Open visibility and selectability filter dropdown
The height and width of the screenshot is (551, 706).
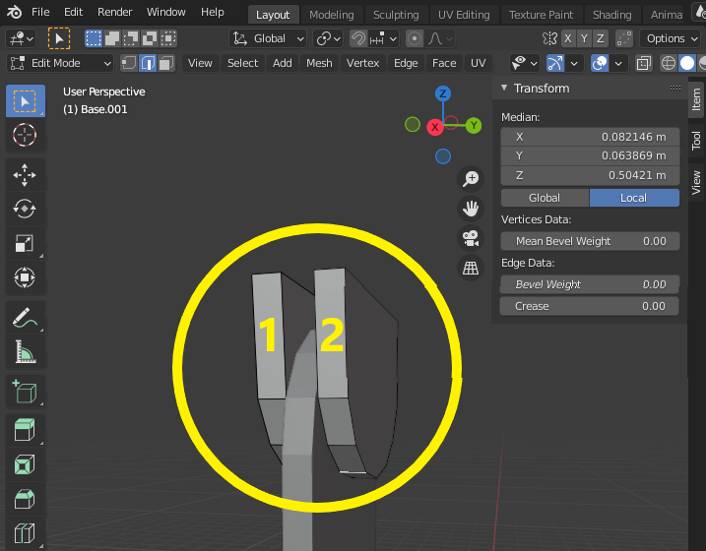525,63
